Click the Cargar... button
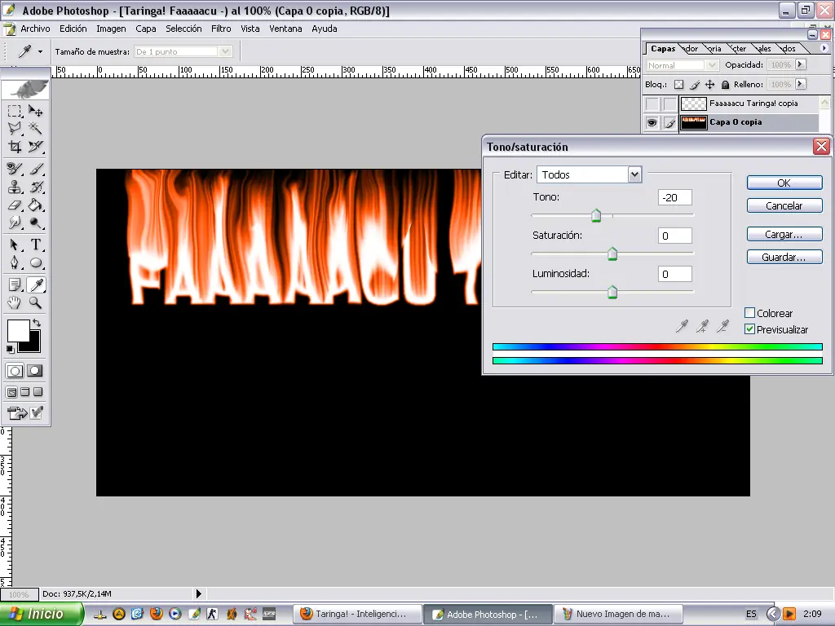This screenshot has height=626, width=835. (784, 234)
